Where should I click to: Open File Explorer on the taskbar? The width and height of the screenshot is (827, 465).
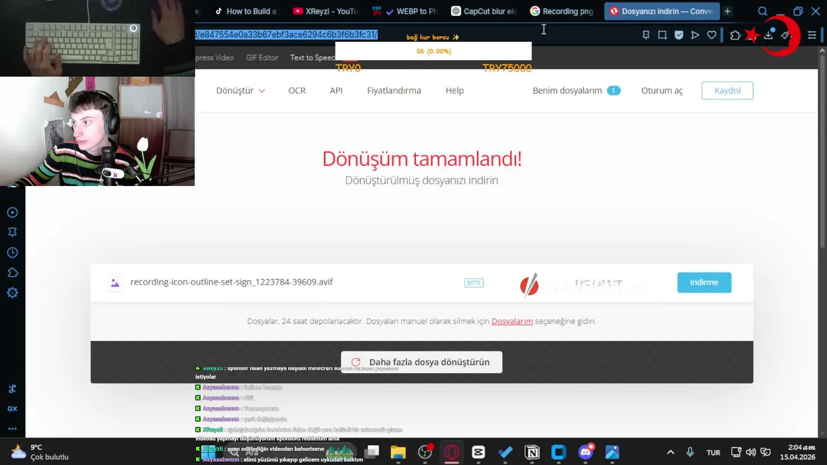click(x=398, y=452)
